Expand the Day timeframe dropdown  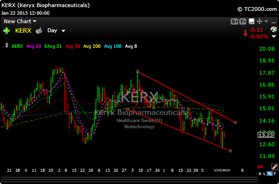56,31
